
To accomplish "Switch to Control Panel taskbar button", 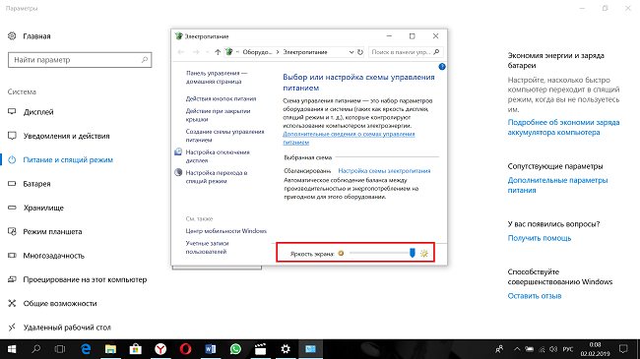I will [310, 349].
